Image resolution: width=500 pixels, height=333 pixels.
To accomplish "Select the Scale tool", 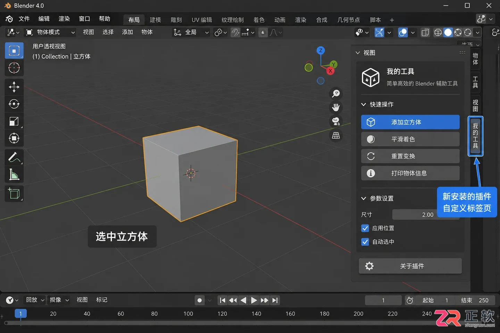I will (x=14, y=121).
